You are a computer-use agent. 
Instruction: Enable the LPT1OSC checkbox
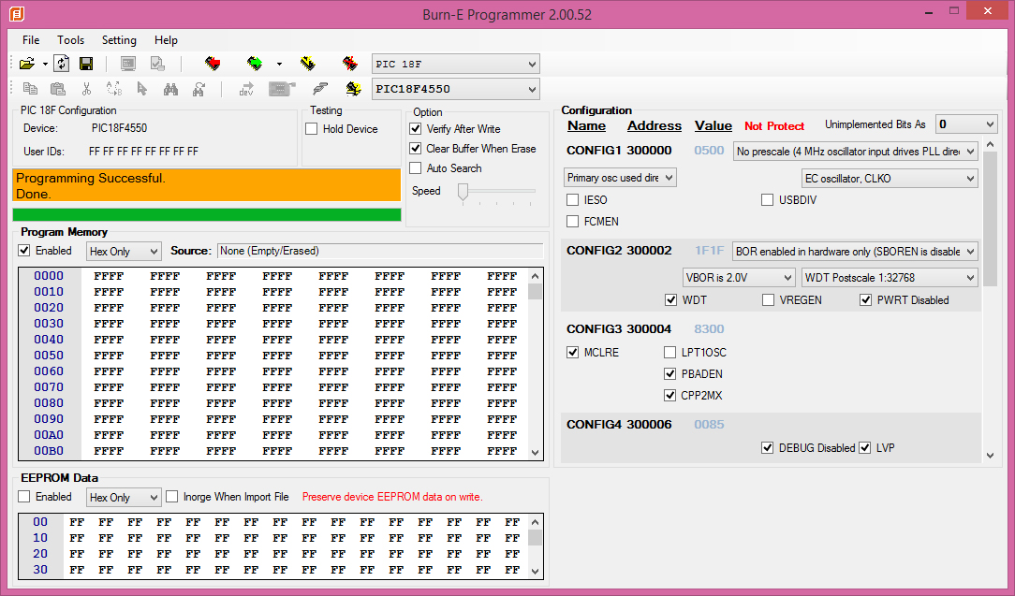pyautogui.click(x=670, y=352)
